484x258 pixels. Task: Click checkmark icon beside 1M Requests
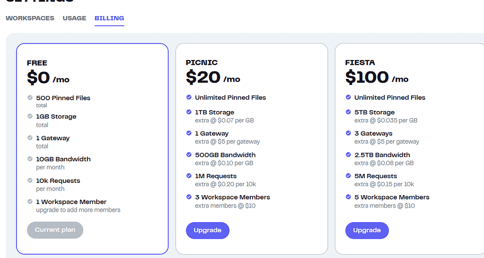pyautogui.click(x=189, y=176)
